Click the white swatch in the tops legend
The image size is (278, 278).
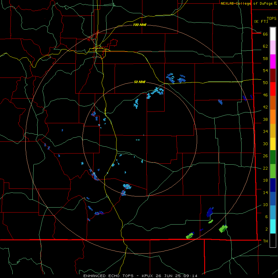273,34
